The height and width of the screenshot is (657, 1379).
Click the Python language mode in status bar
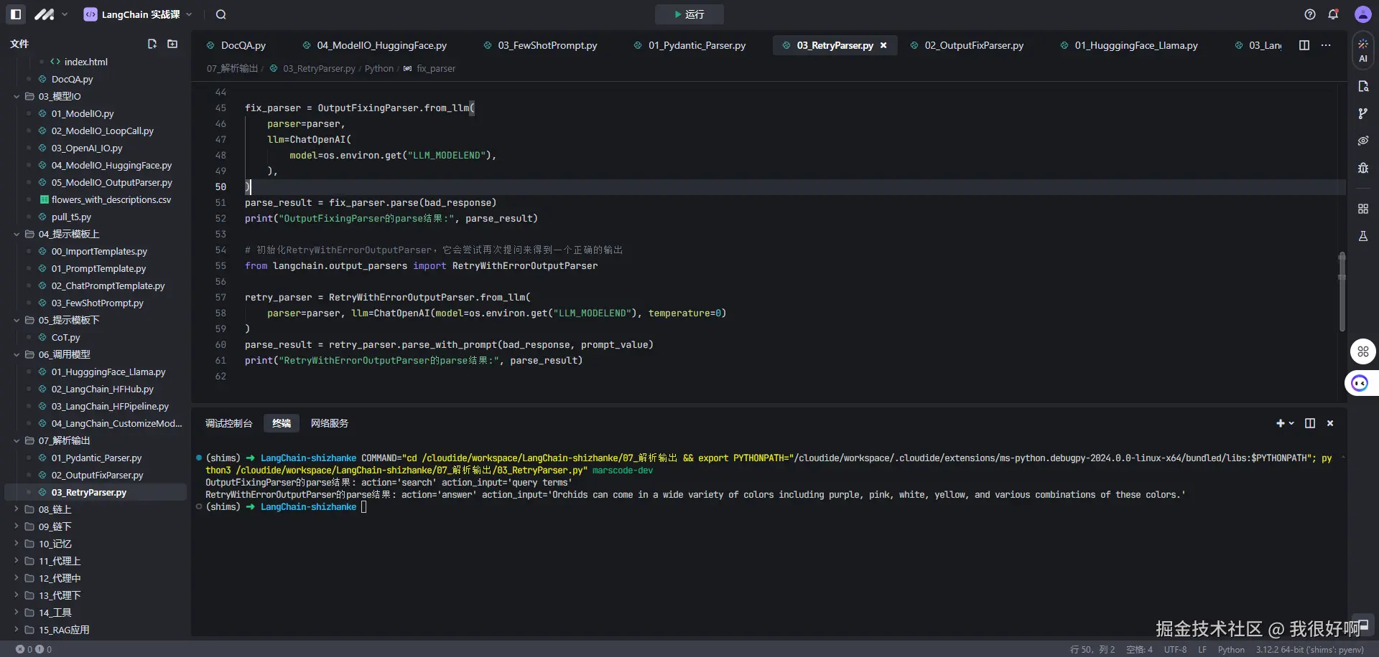click(x=1231, y=650)
